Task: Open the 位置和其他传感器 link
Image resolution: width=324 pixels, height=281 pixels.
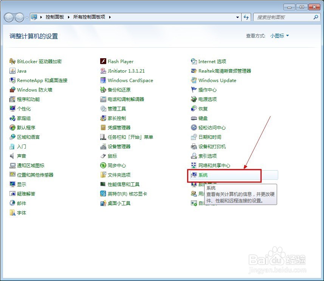Action: tap(35, 175)
